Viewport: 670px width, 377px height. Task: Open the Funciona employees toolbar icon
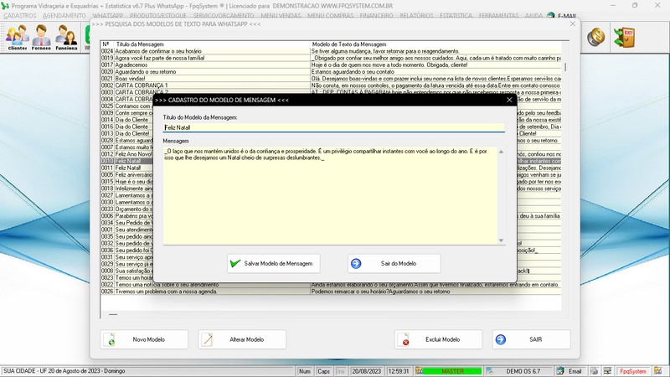tap(66, 38)
